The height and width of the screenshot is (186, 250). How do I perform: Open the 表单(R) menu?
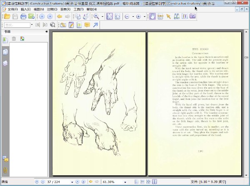65,10
